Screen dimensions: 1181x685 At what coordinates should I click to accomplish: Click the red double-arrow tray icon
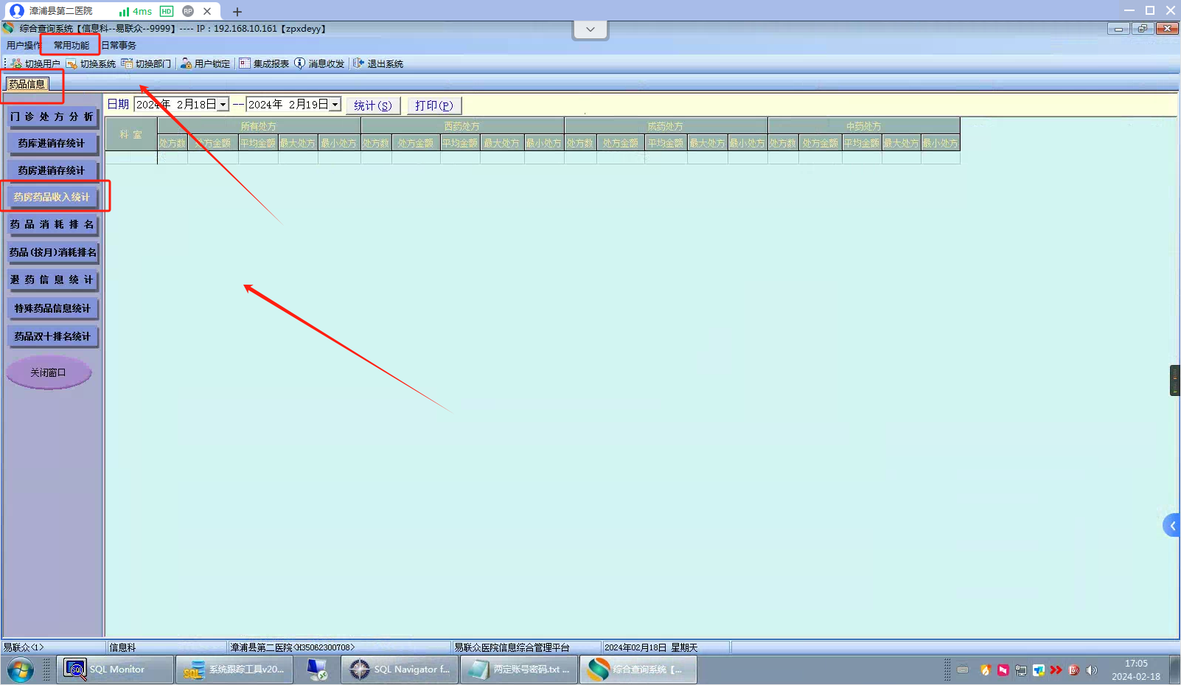[x=1056, y=670]
